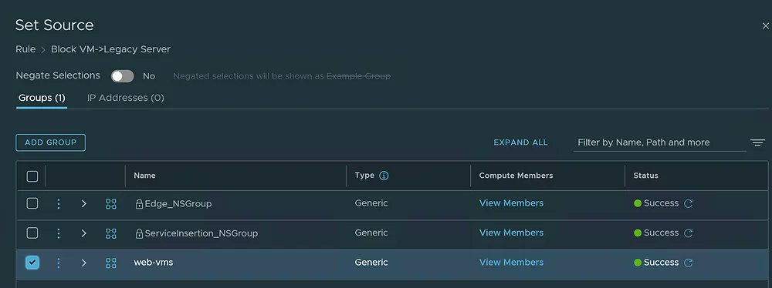Open the filter options icon
The image size is (772, 288).
[757, 142]
